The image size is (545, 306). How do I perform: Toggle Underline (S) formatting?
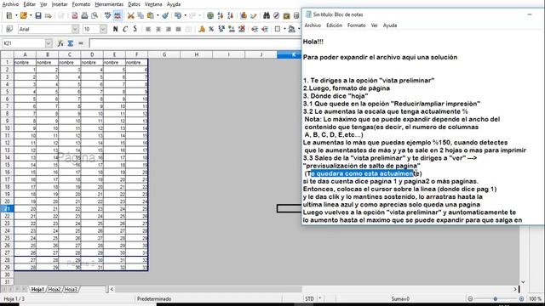[135, 29]
